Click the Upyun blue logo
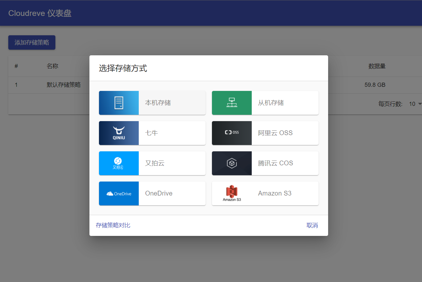Image resolution: width=422 pixels, height=282 pixels. point(119,163)
